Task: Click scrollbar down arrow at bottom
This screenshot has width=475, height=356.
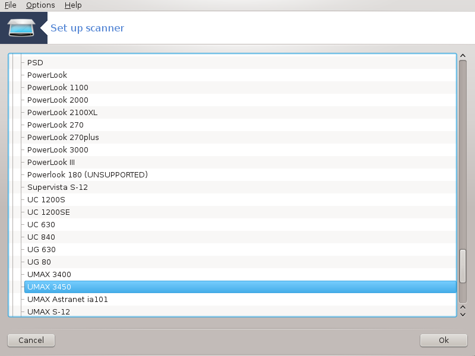Action: coord(463,314)
